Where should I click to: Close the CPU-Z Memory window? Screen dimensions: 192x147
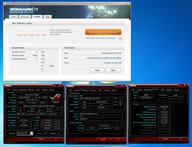click(x=185, y=85)
